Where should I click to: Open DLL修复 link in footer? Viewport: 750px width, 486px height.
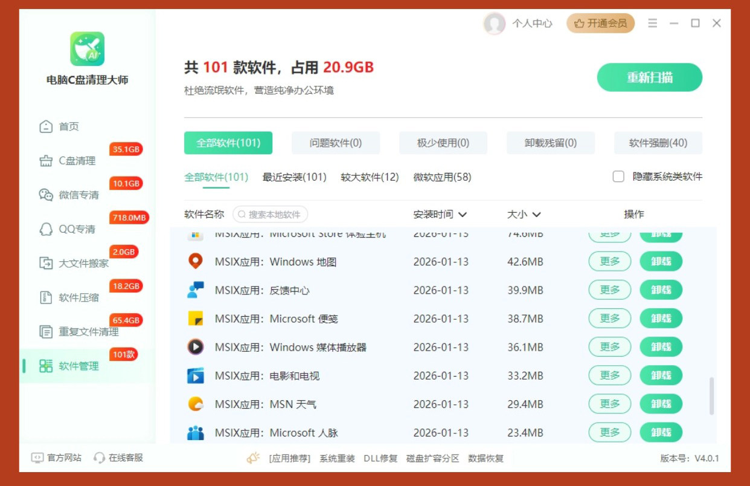tap(380, 458)
